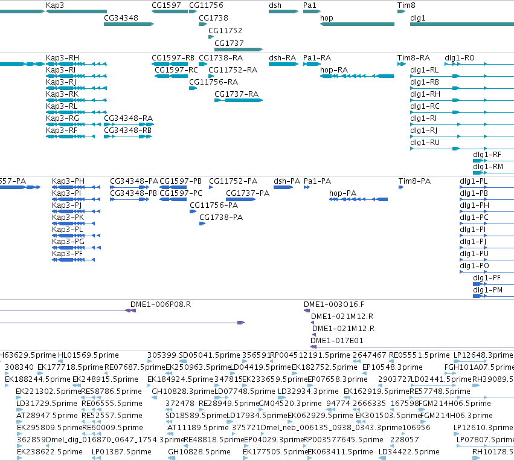Select BAC end DME1-003O16.F

pyautogui.click(x=334, y=305)
